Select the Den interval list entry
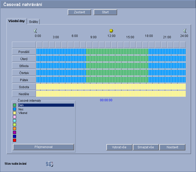This screenshot has width=196, height=172. click(x=46, y=105)
